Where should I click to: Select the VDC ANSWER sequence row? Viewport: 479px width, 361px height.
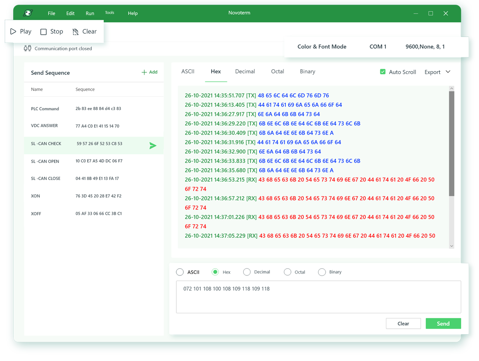94,126
